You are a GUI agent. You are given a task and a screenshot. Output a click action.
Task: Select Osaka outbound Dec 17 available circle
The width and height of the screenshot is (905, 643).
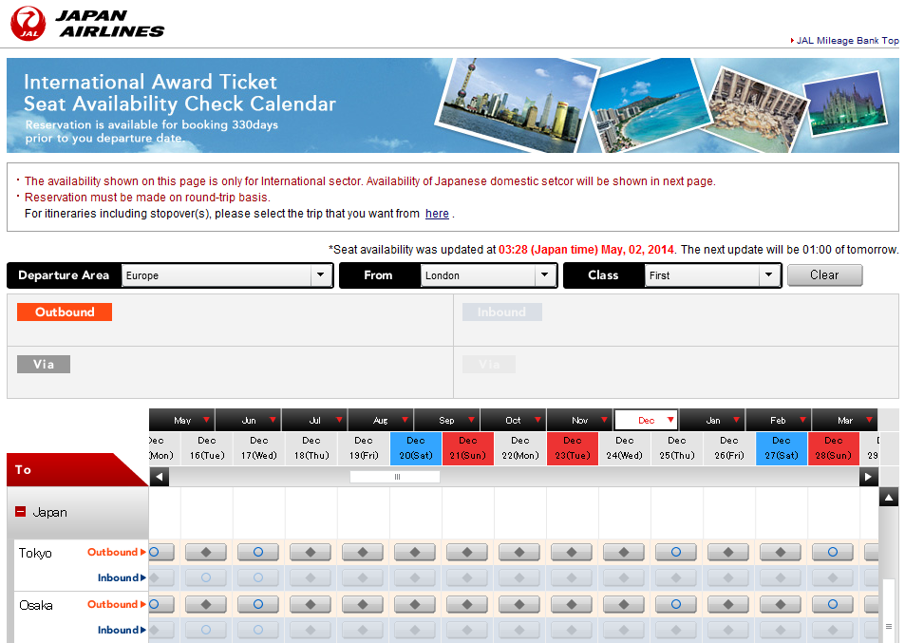[258, 604]
